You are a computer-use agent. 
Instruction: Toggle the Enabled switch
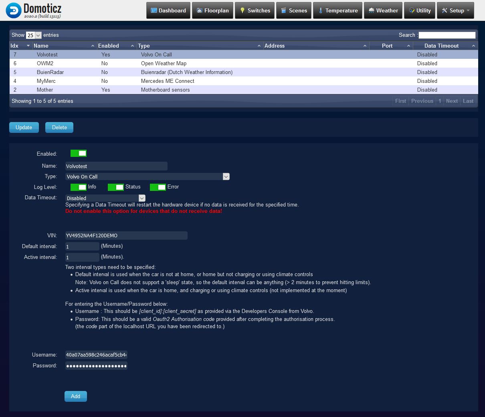click(x=79, y=153)
